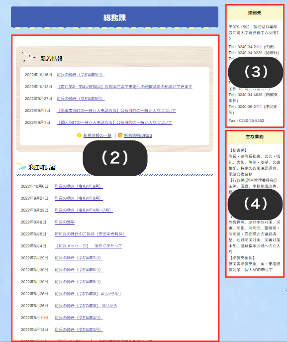This screenshot has height=342, width=287.
Task: Open 町長の動き（令和4年8月） under 浪江町長室
Action: 79,198
